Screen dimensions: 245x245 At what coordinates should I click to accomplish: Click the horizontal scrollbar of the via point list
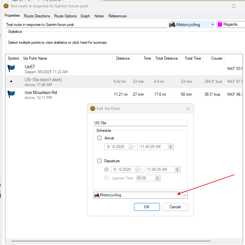click(111, 241)
